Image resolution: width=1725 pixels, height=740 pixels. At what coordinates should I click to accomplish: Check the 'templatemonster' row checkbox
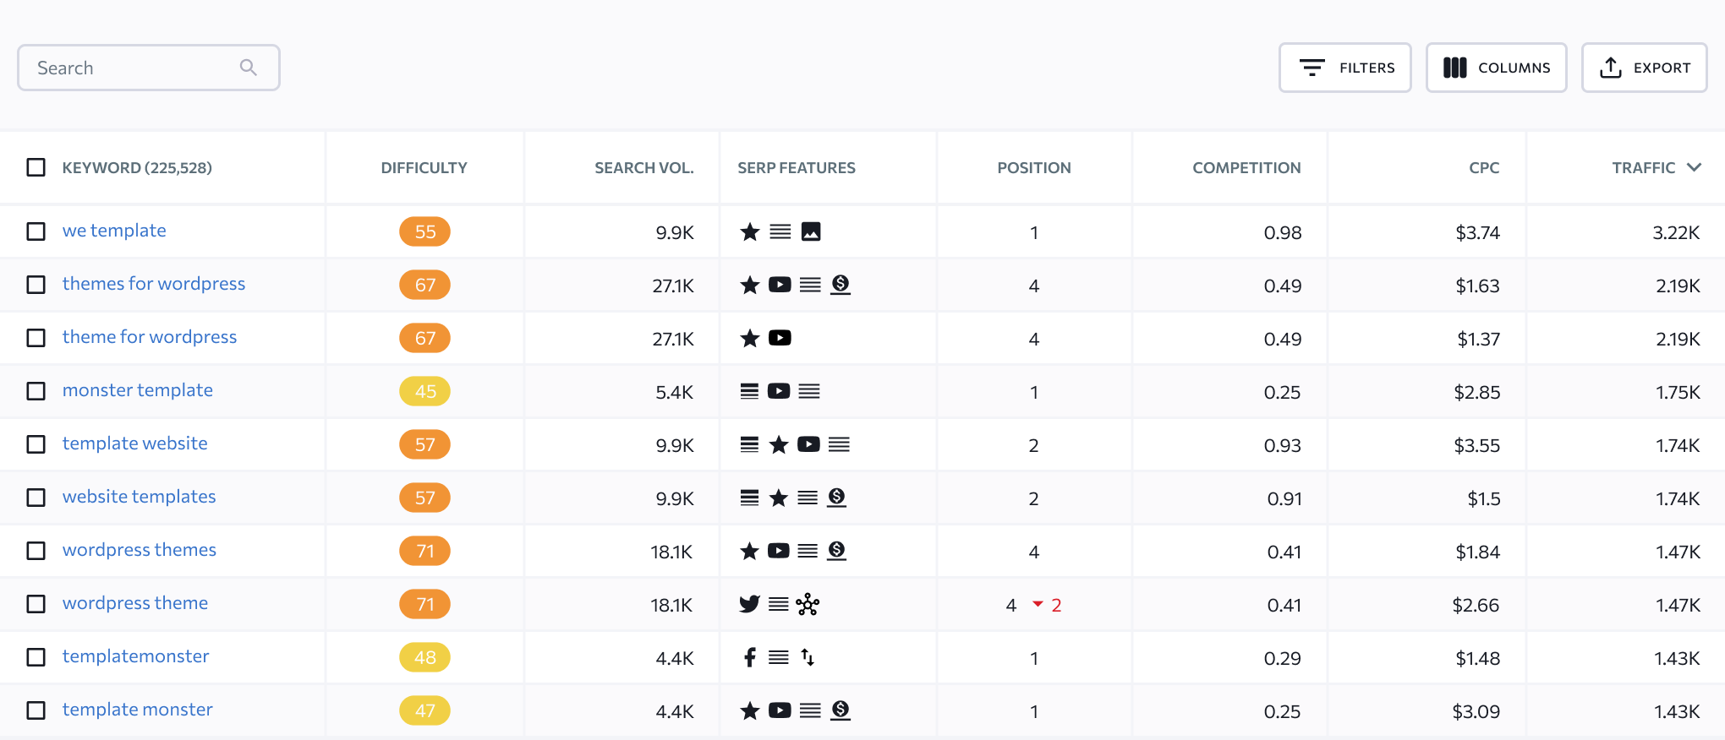(x=36, y=657)
